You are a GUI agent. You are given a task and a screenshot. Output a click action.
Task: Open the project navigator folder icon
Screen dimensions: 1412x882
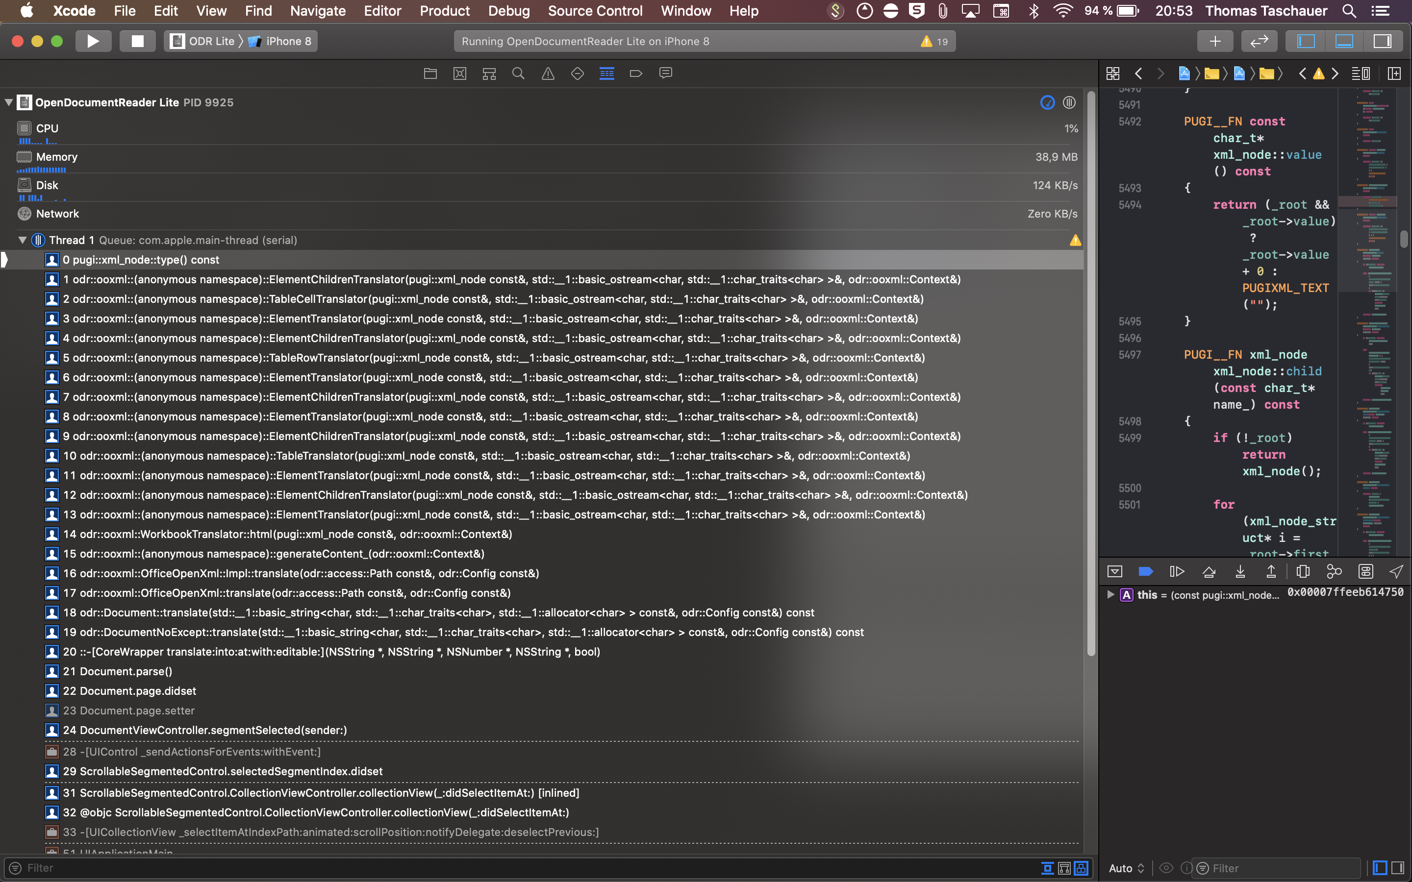pyautogui.click(x=430, y=73)
